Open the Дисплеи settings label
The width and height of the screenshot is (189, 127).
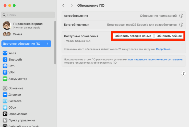pyautogui.click(x=15, y=95)
